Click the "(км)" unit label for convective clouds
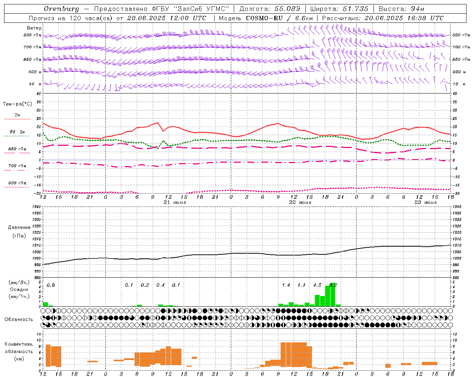472x377 pixels. (x=20, y=358)
